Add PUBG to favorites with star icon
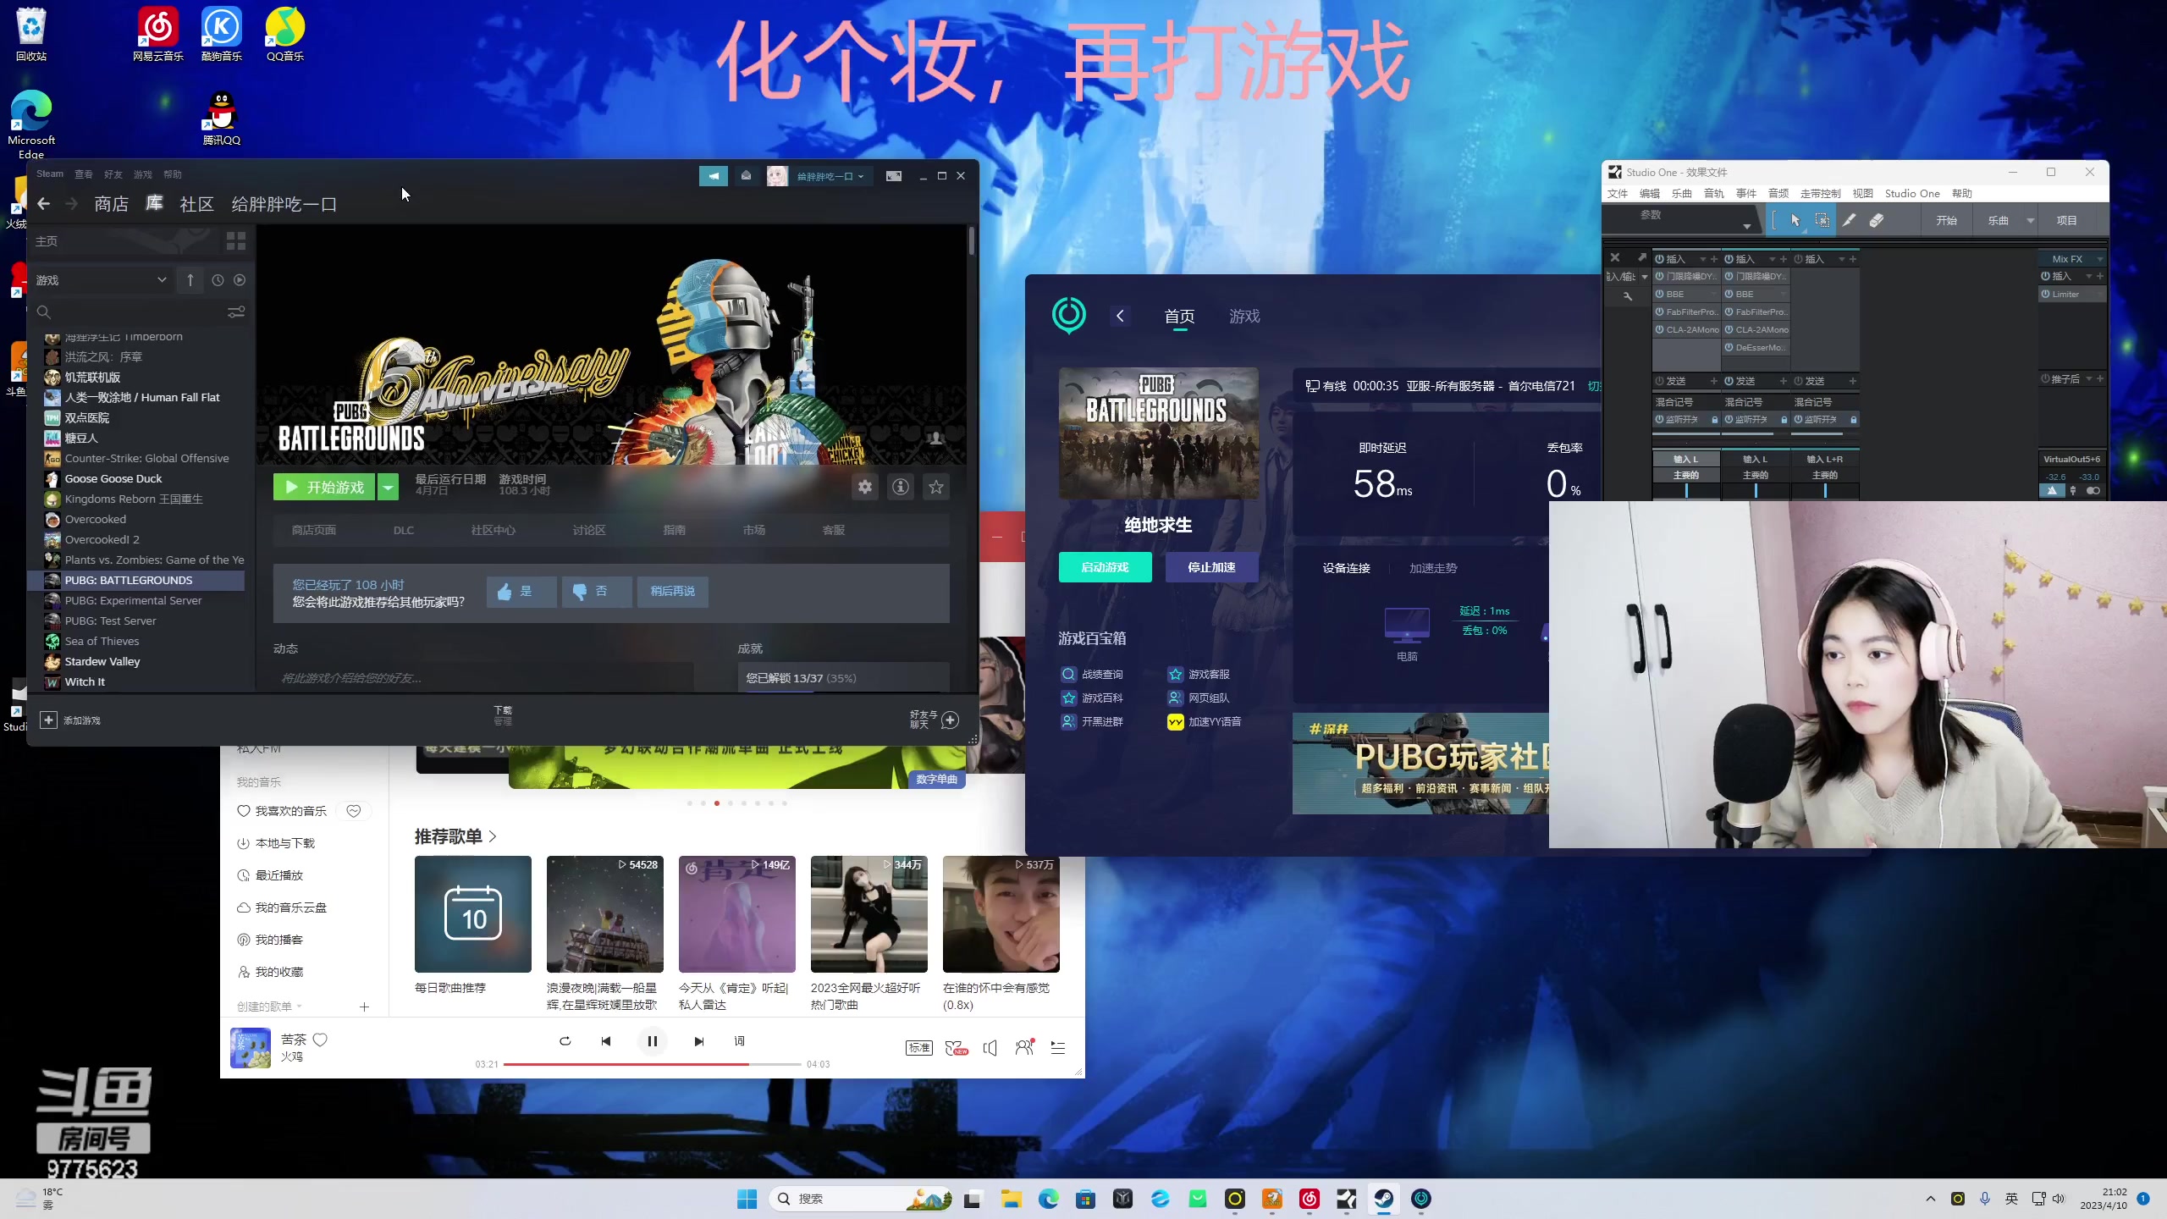The height and width of the screenshot is (1219, 2167). coord(936,487)
